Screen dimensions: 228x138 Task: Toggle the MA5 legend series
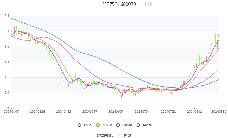point(84,125)
